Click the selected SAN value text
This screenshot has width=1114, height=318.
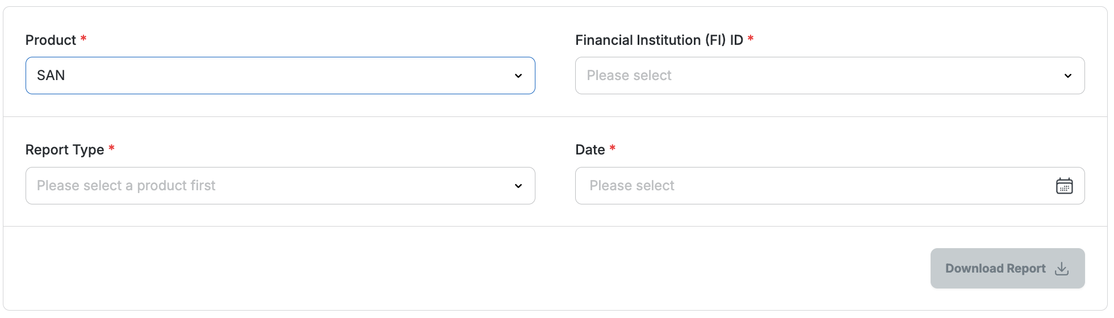point(51,76)
